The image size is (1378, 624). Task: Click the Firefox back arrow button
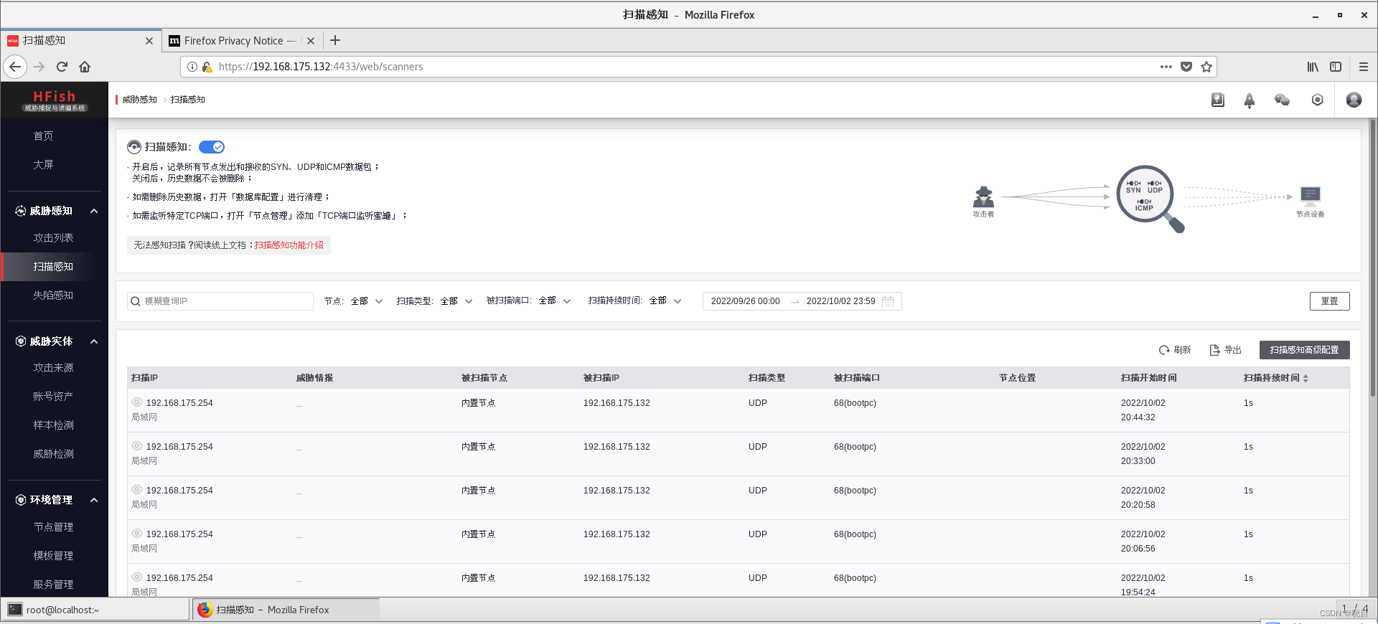coord(15,67)
